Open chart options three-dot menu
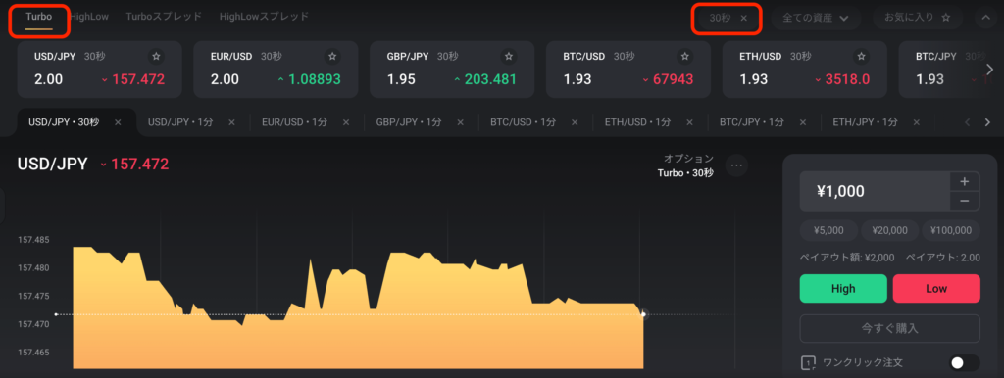Screen dimensions: 1004x378 (736, 165)
